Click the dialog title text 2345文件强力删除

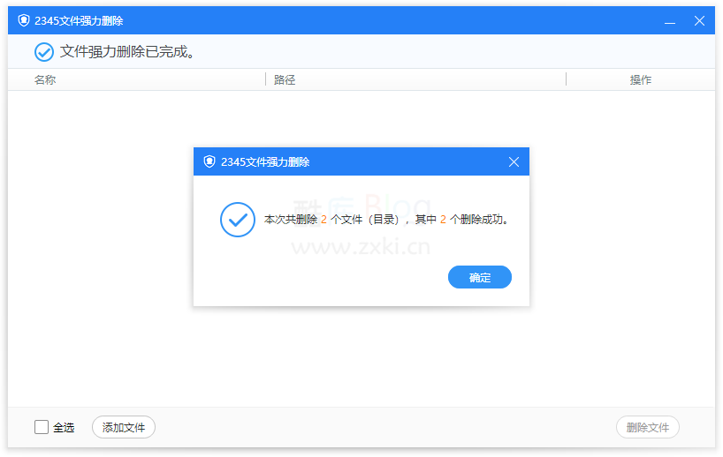265,162
